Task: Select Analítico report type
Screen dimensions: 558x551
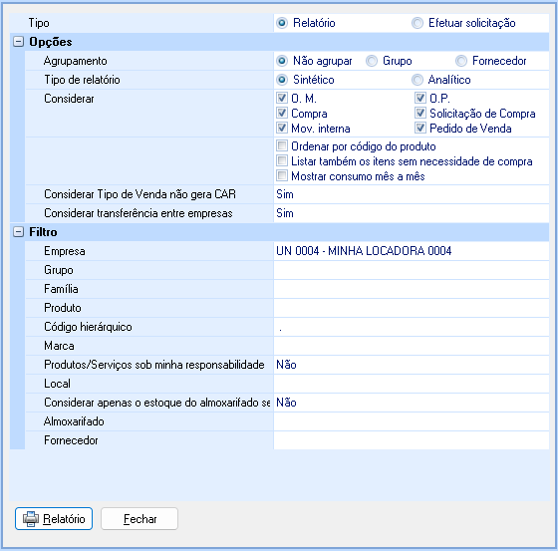Action: click(418, 80)
